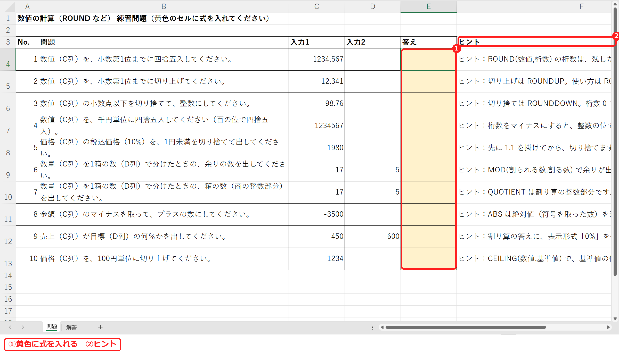The width and height of the screenshot is (619, 353).
Task: Select the 問題 sheet tab
Action: point(52,327)
